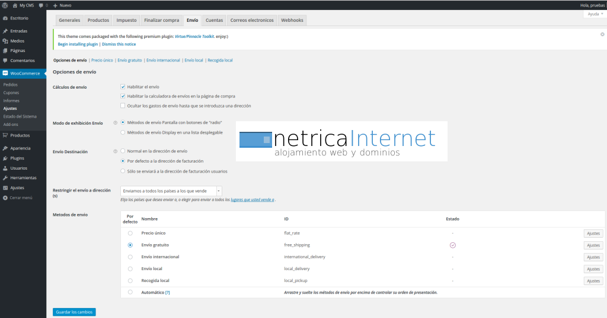This screenshot has width=607, height=318.
Task: Uncheck the Habilitar el envío checkbox
Action: (x=123, y=87)
